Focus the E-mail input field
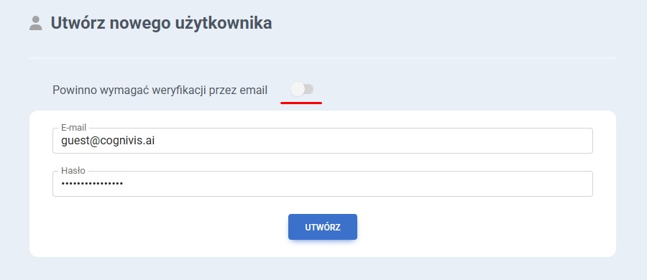This screenshot has height=280, width=647. pos(323,141)
